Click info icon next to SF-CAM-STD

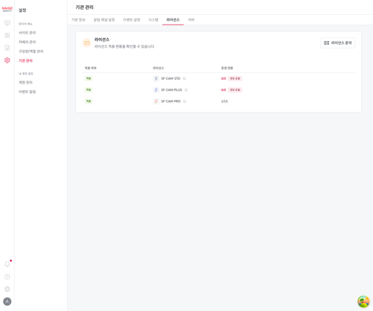click(x=184, y=78)
